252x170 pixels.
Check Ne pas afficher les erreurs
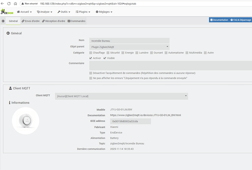(x=91, y=78)
